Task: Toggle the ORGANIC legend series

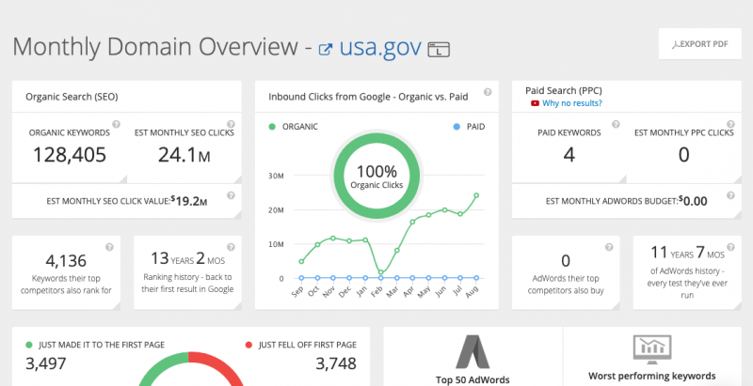Action: [x=294, y=127]
